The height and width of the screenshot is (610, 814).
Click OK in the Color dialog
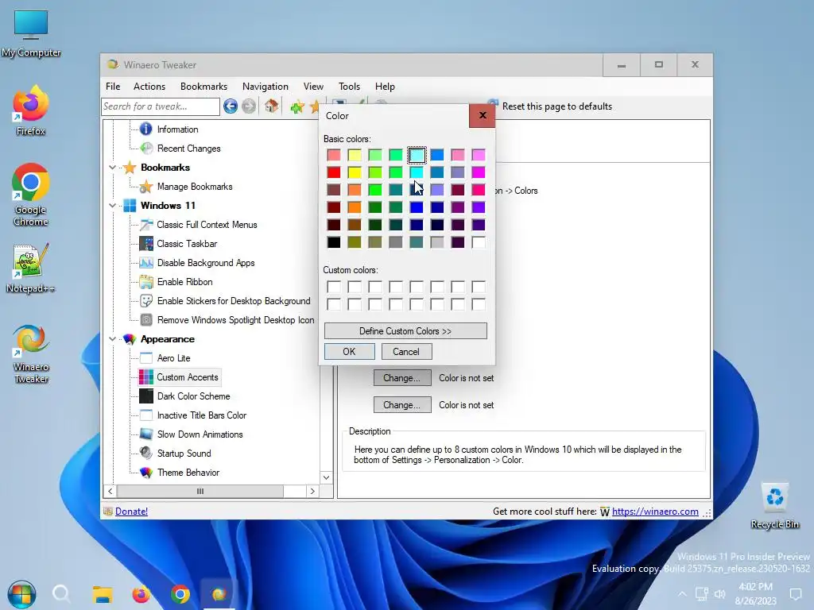350,352
